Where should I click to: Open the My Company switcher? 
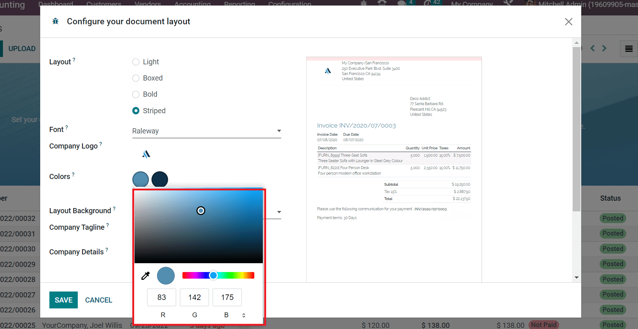pyautogui.click(x=472, y=4)
